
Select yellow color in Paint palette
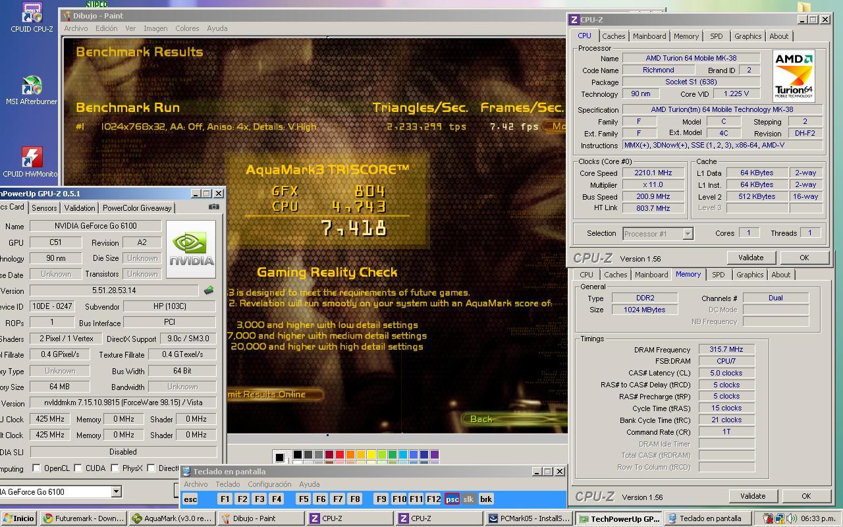pyautogui.click(x=371, y=455)
